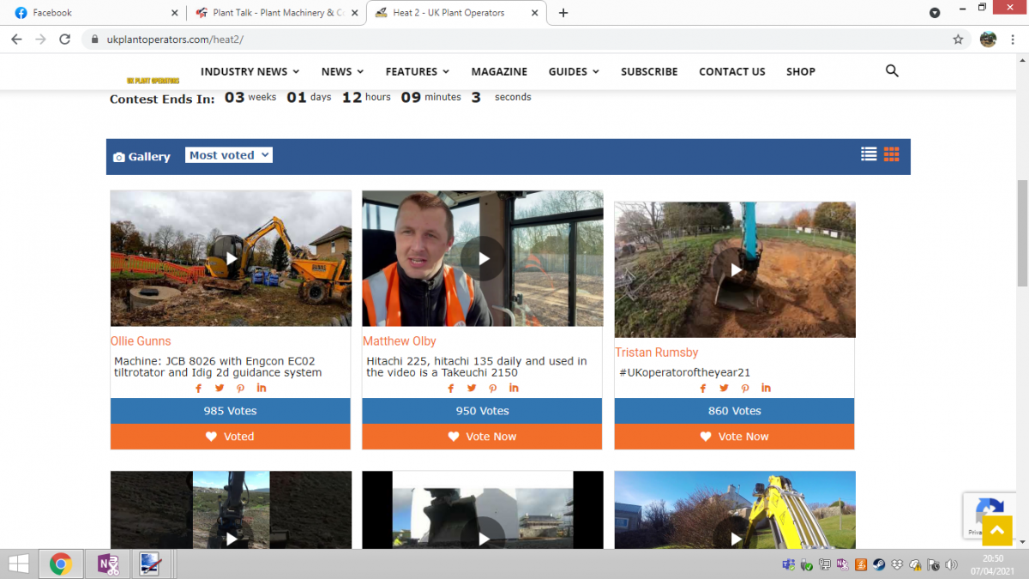Open Tristan Rumsby video thumbnail
This screenshot has width=1029, height=579.
click(x=735, y=270)
